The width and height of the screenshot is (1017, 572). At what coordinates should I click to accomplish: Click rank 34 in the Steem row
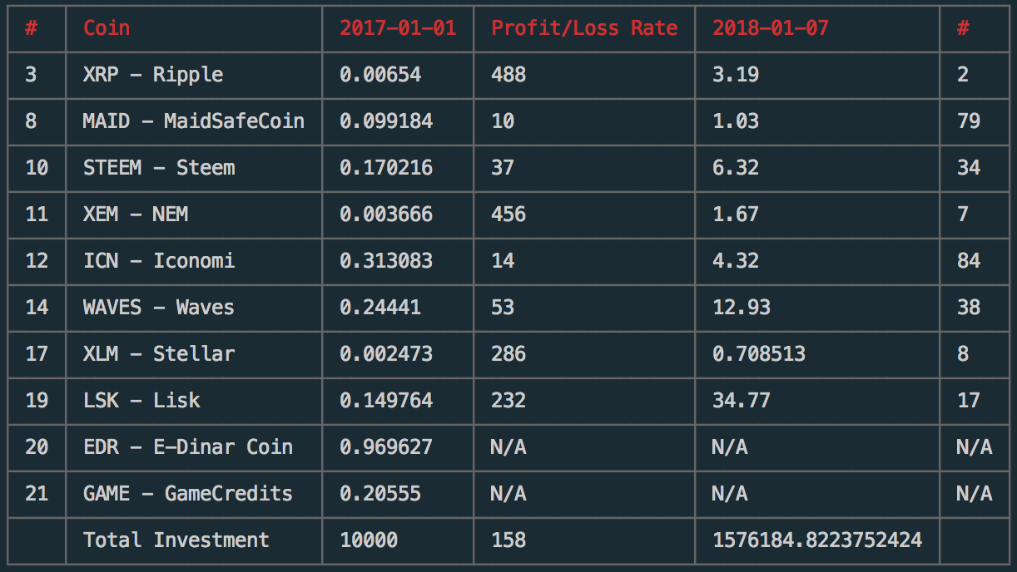tap(969, 168)
